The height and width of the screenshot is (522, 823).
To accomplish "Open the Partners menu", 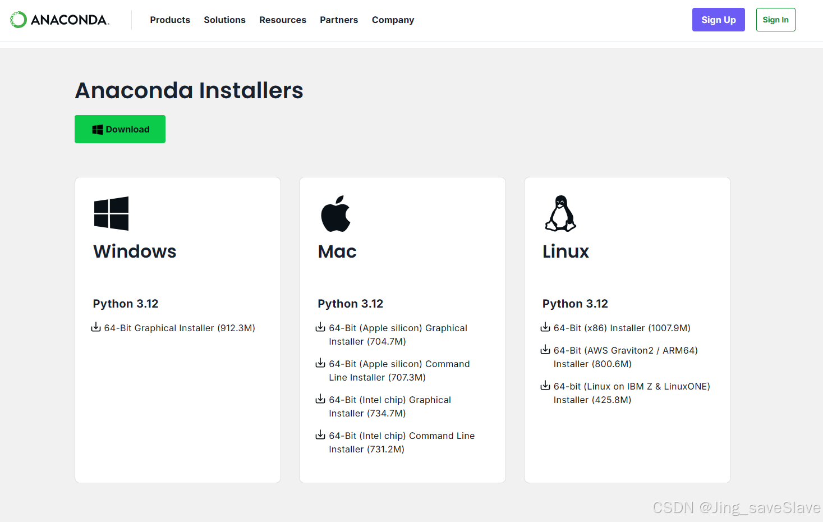I will [x=339, y=20].
